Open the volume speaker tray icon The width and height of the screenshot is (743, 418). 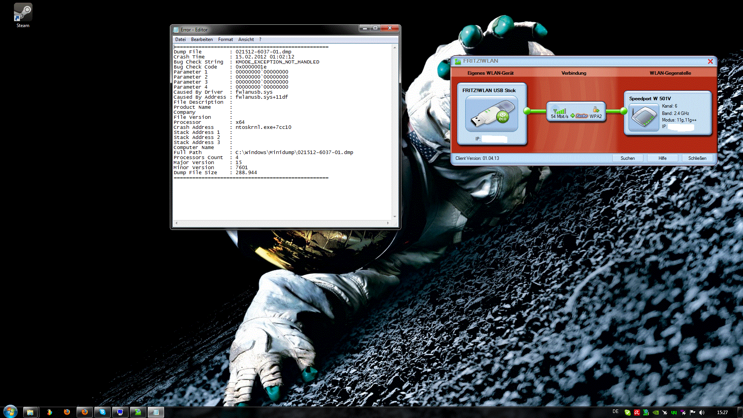click(x=702, y=413)
